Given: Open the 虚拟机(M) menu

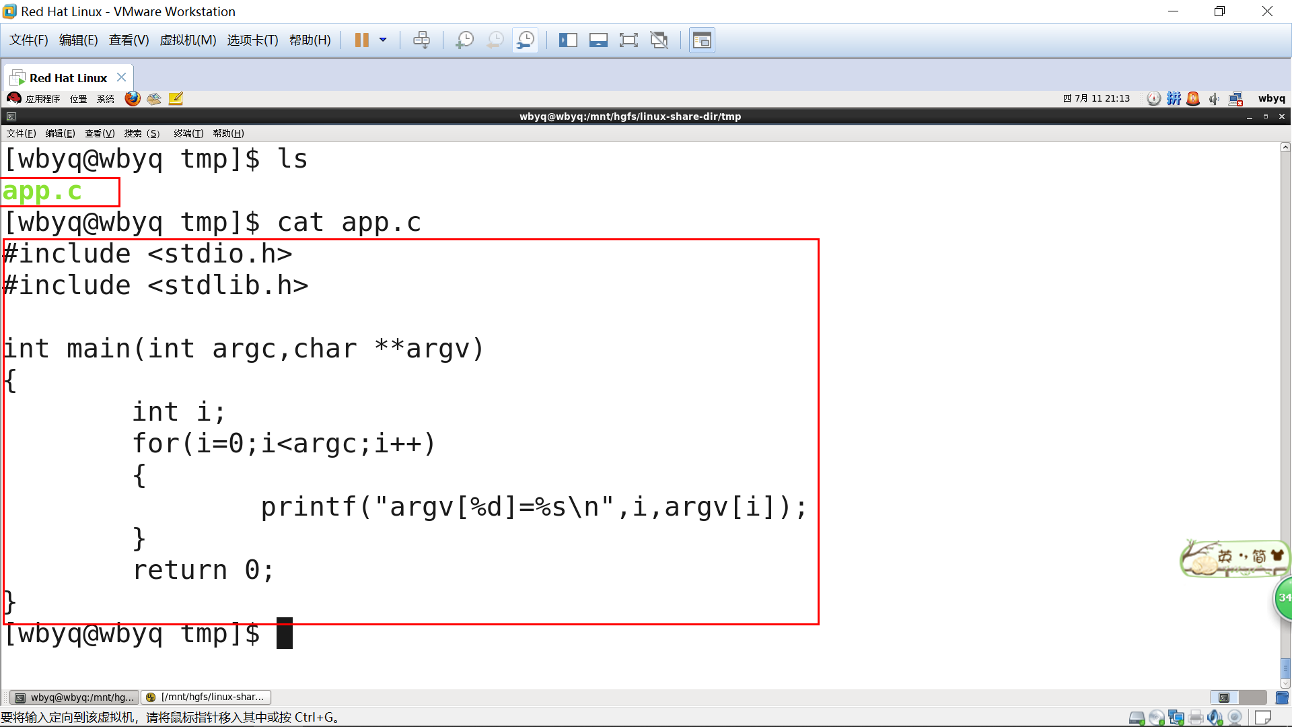Looking at the screenshot, I should coord(188,40).
